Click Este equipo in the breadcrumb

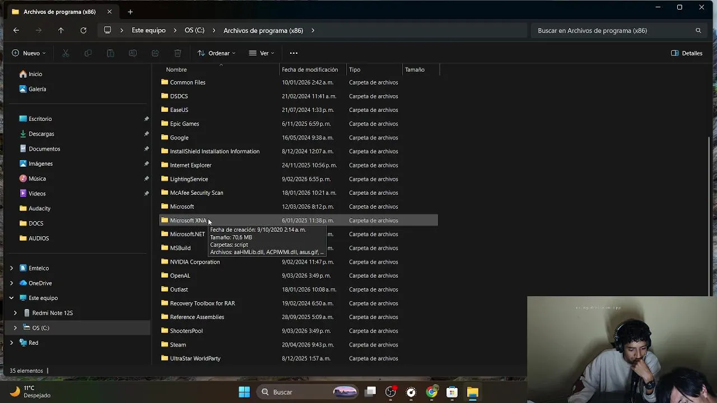[148, 30]
